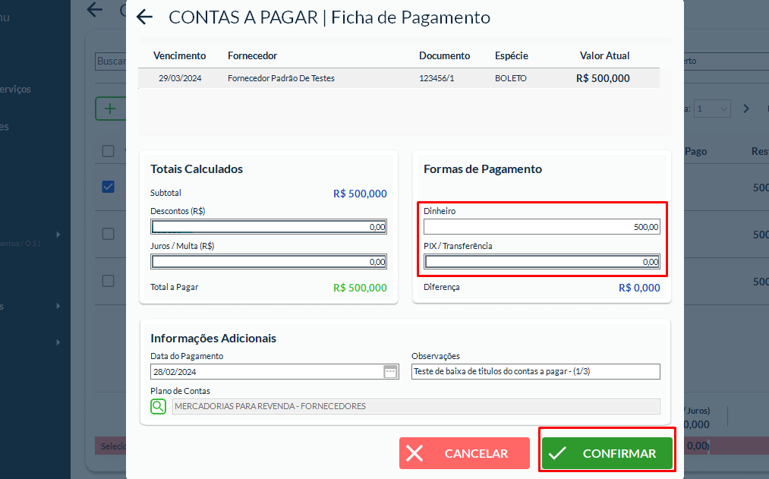Screen dimensions: 769x479
Task: Click the Descontos (R$) input field
Action: pos(269,227)
